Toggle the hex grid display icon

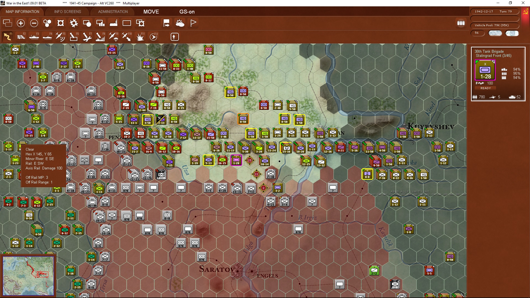point(47,23)
